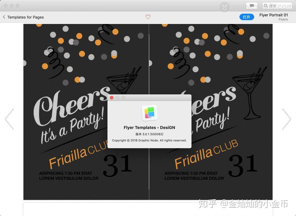Select the Flyers category label
Viewport: 296px width, 216px height.
283,19
